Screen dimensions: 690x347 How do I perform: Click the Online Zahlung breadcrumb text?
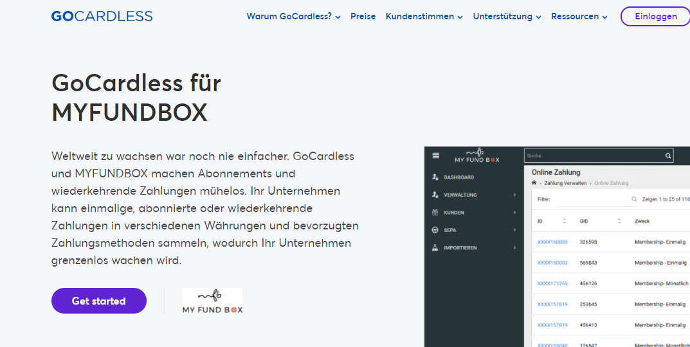612,183
